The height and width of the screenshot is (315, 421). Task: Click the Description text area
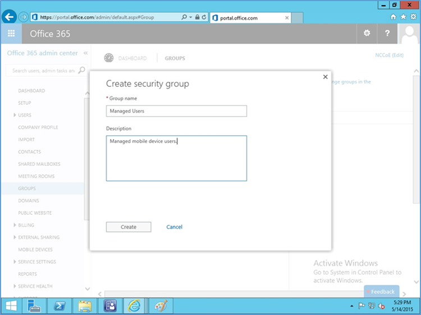pyautogui.click(x=176, y=158)
